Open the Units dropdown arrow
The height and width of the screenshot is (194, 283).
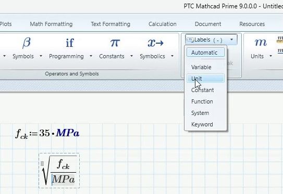pos(270,56)
